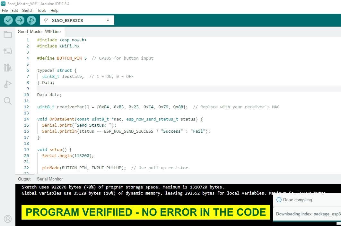
Task: Open the Sketch menu
Action: [x=28, y=11]
